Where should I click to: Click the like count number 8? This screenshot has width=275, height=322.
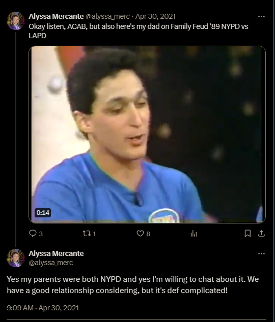pyautogui.click(x=148, y=234)
